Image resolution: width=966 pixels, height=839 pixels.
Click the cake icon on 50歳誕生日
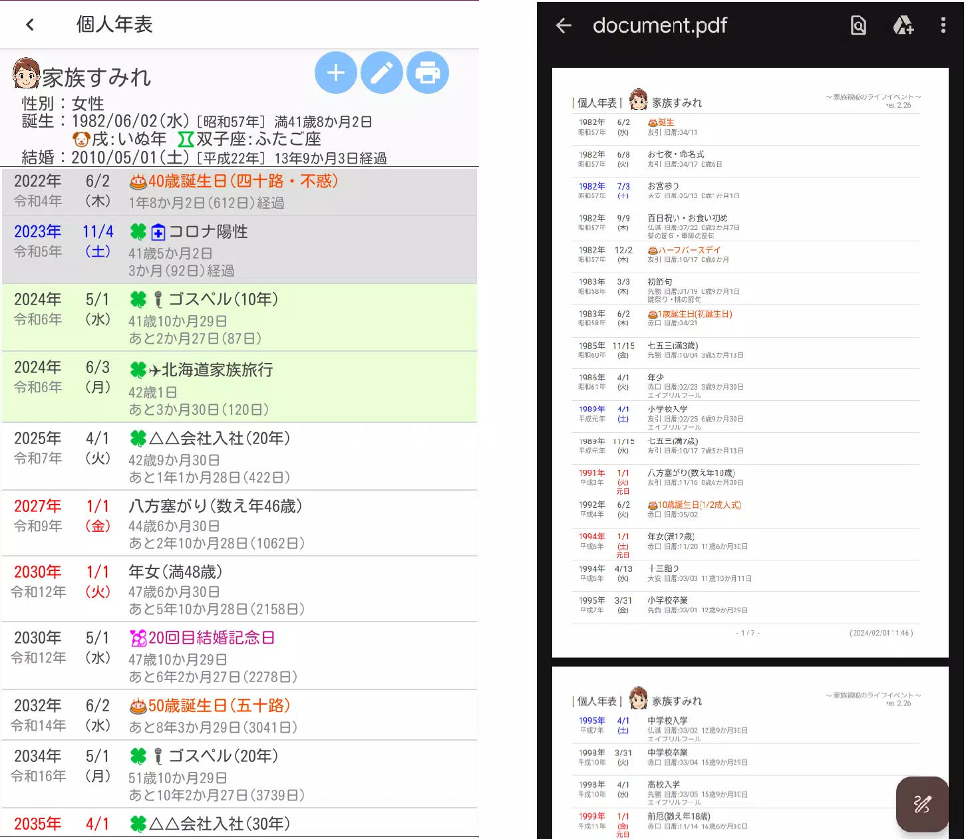point(138,706)
